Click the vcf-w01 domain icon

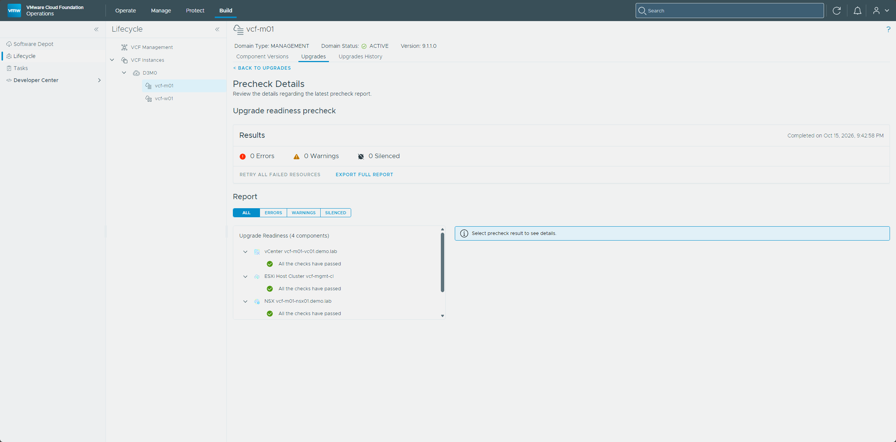pos(149,99)
